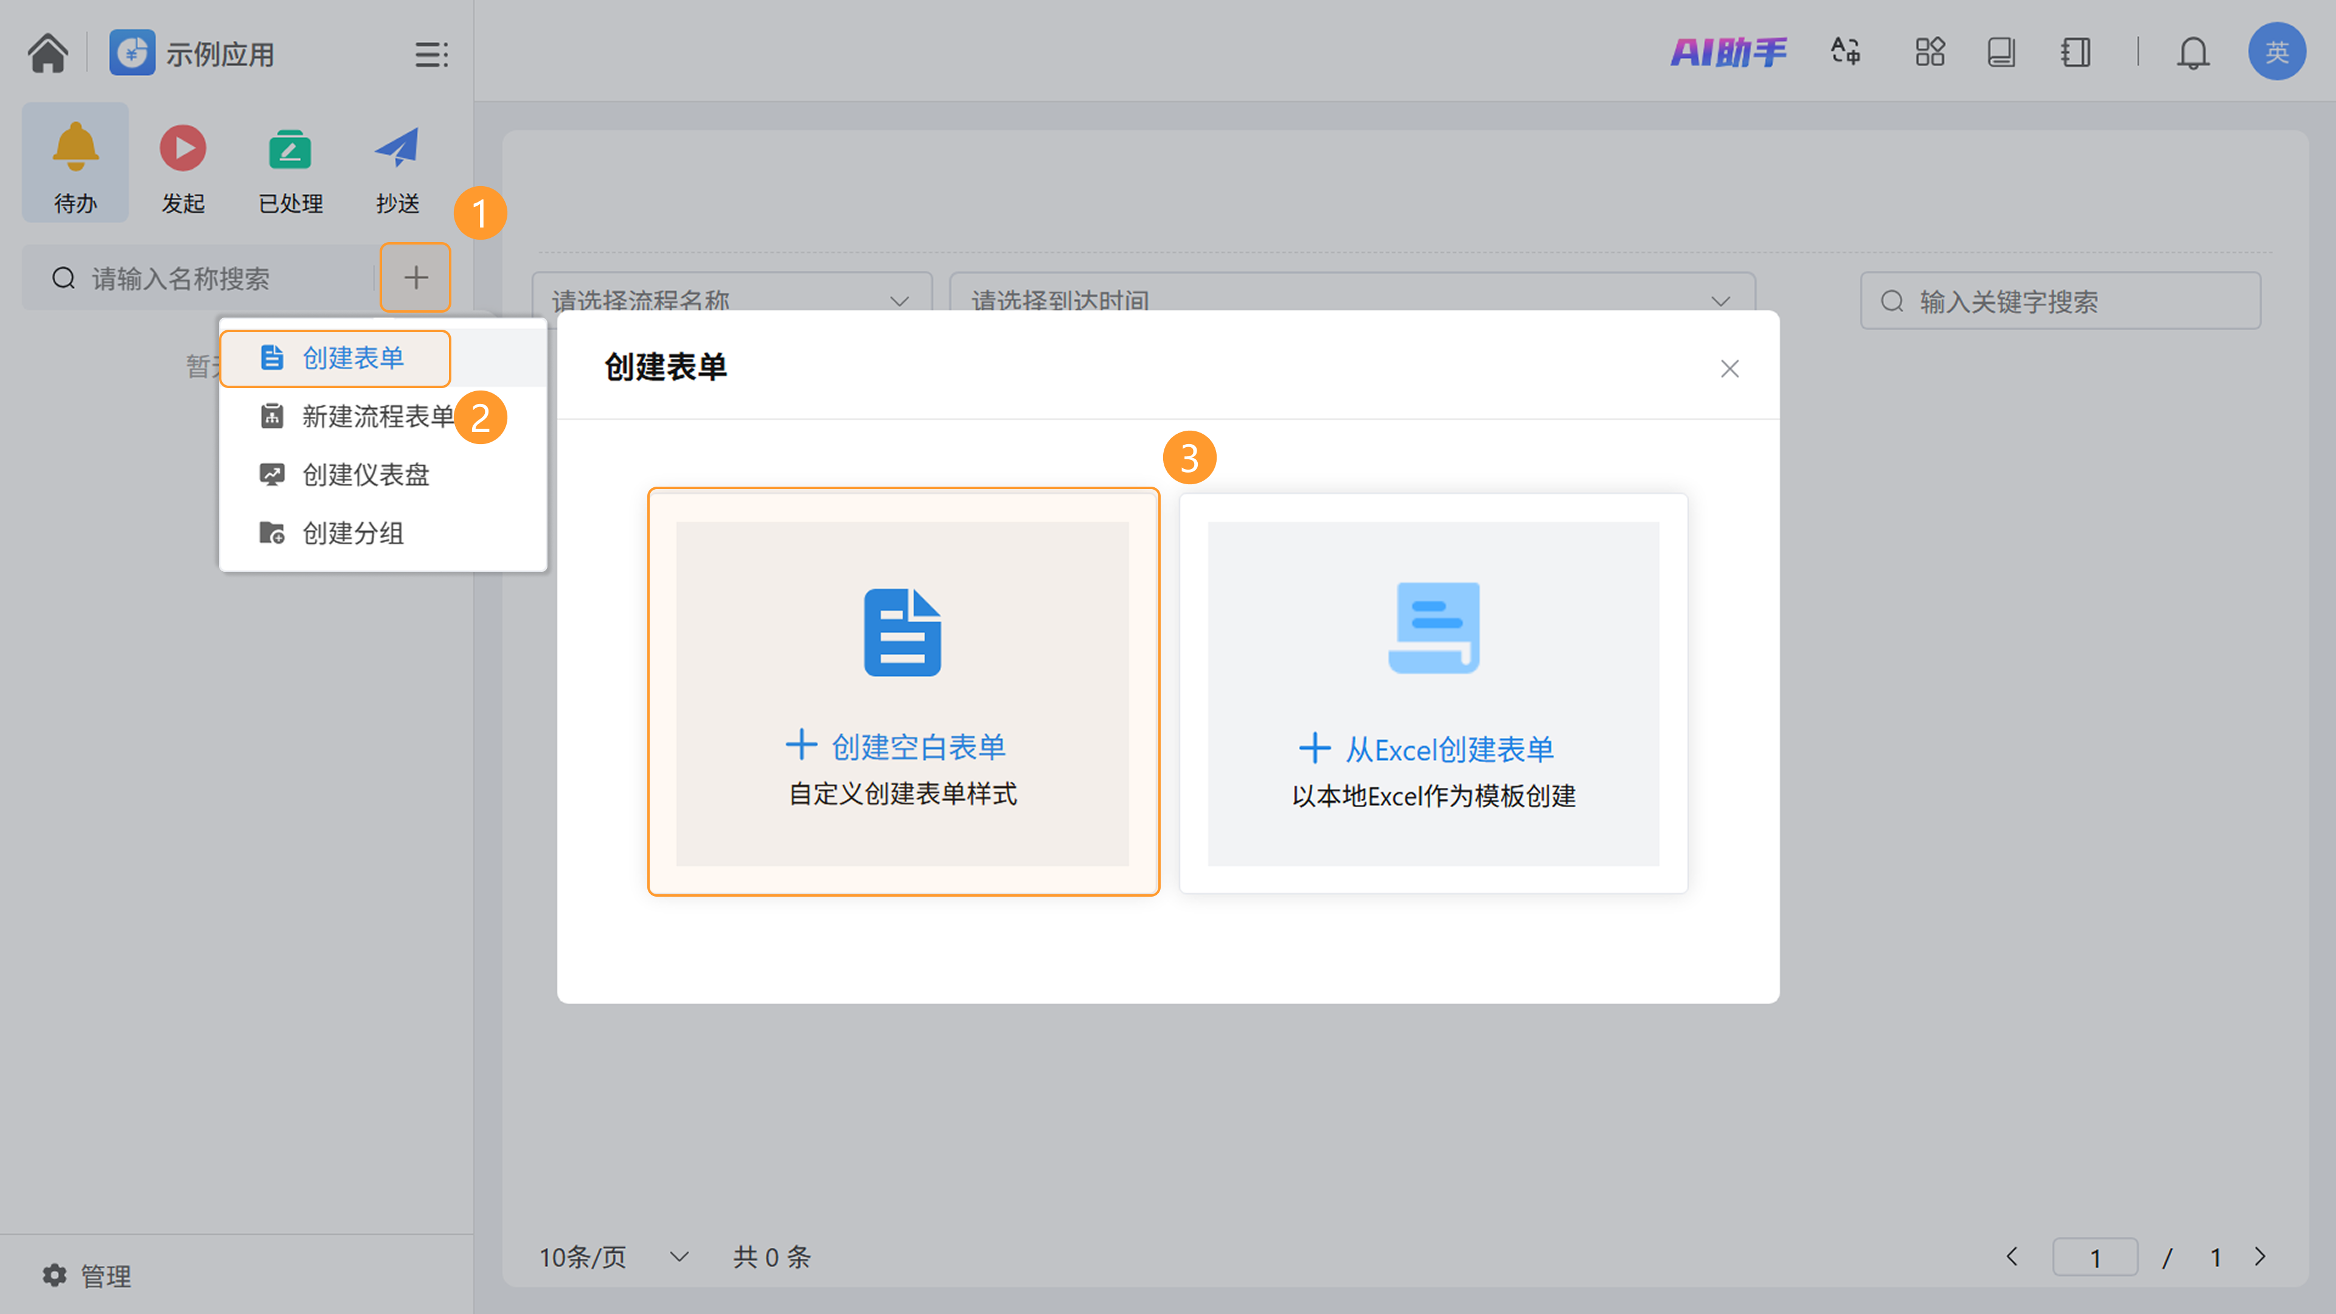Open the 抄送 paper plane section

point(397,163)
